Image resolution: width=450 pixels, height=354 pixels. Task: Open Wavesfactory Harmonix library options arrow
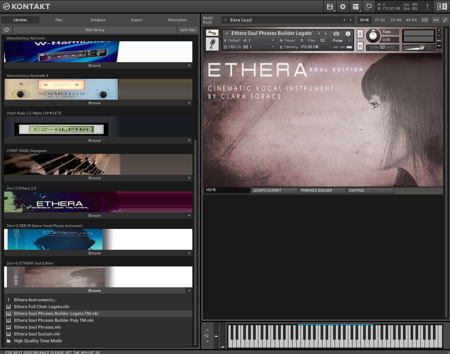189,65
